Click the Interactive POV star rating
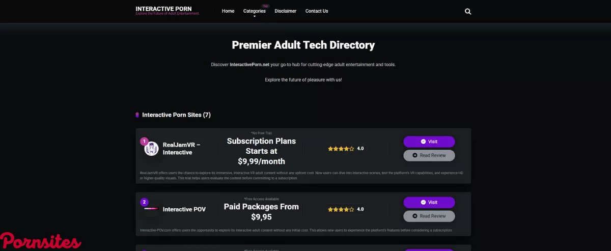This screenshot has width=611, height=251. pos(341,209)
